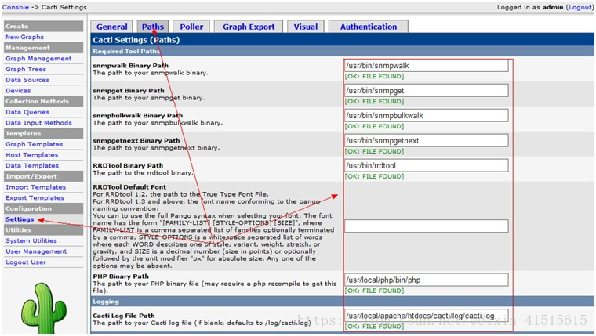Go to Export Templates
The width and height of the screenshot is (596, 336).
pyautogui.click(x=35, y=198)
